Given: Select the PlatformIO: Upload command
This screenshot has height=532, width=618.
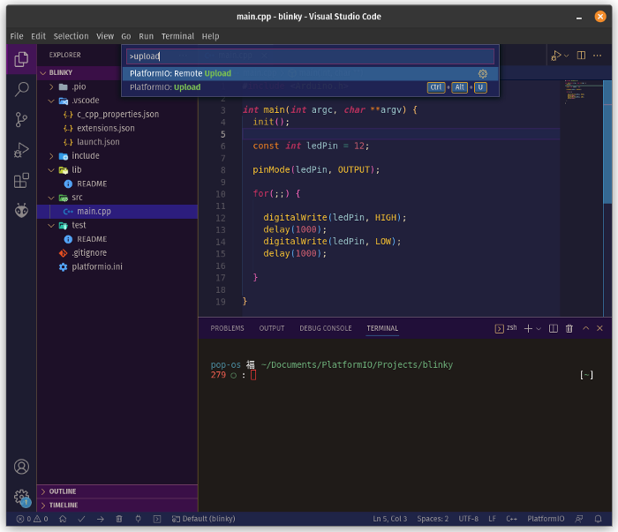Looking at the screenshot, I should (x=164, y=87).
